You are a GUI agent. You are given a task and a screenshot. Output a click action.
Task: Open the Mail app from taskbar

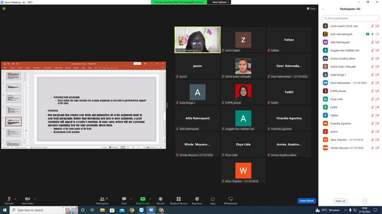pos(122,210)
